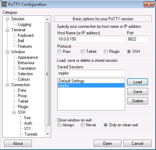Select Default Settings in session list
The height and width of the screenshot is (150, 156).
pos(91,81)
